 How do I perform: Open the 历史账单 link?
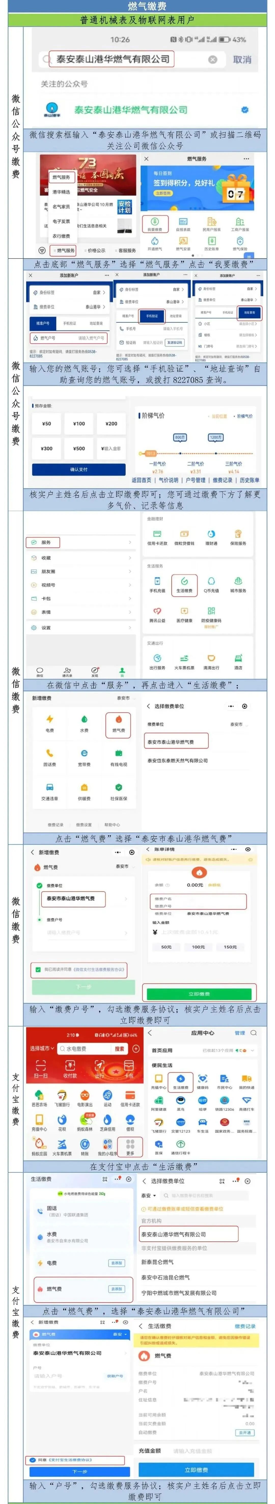coord(249,480)
